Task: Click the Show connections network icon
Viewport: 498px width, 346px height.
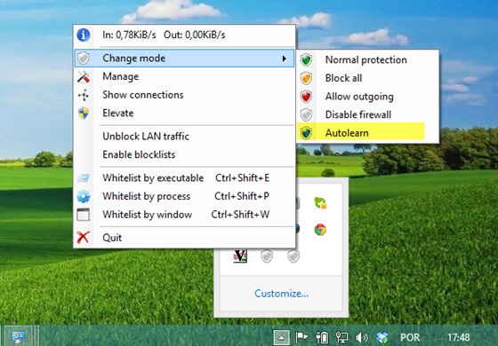Action: pyautogui.click(x=84, y=95)
